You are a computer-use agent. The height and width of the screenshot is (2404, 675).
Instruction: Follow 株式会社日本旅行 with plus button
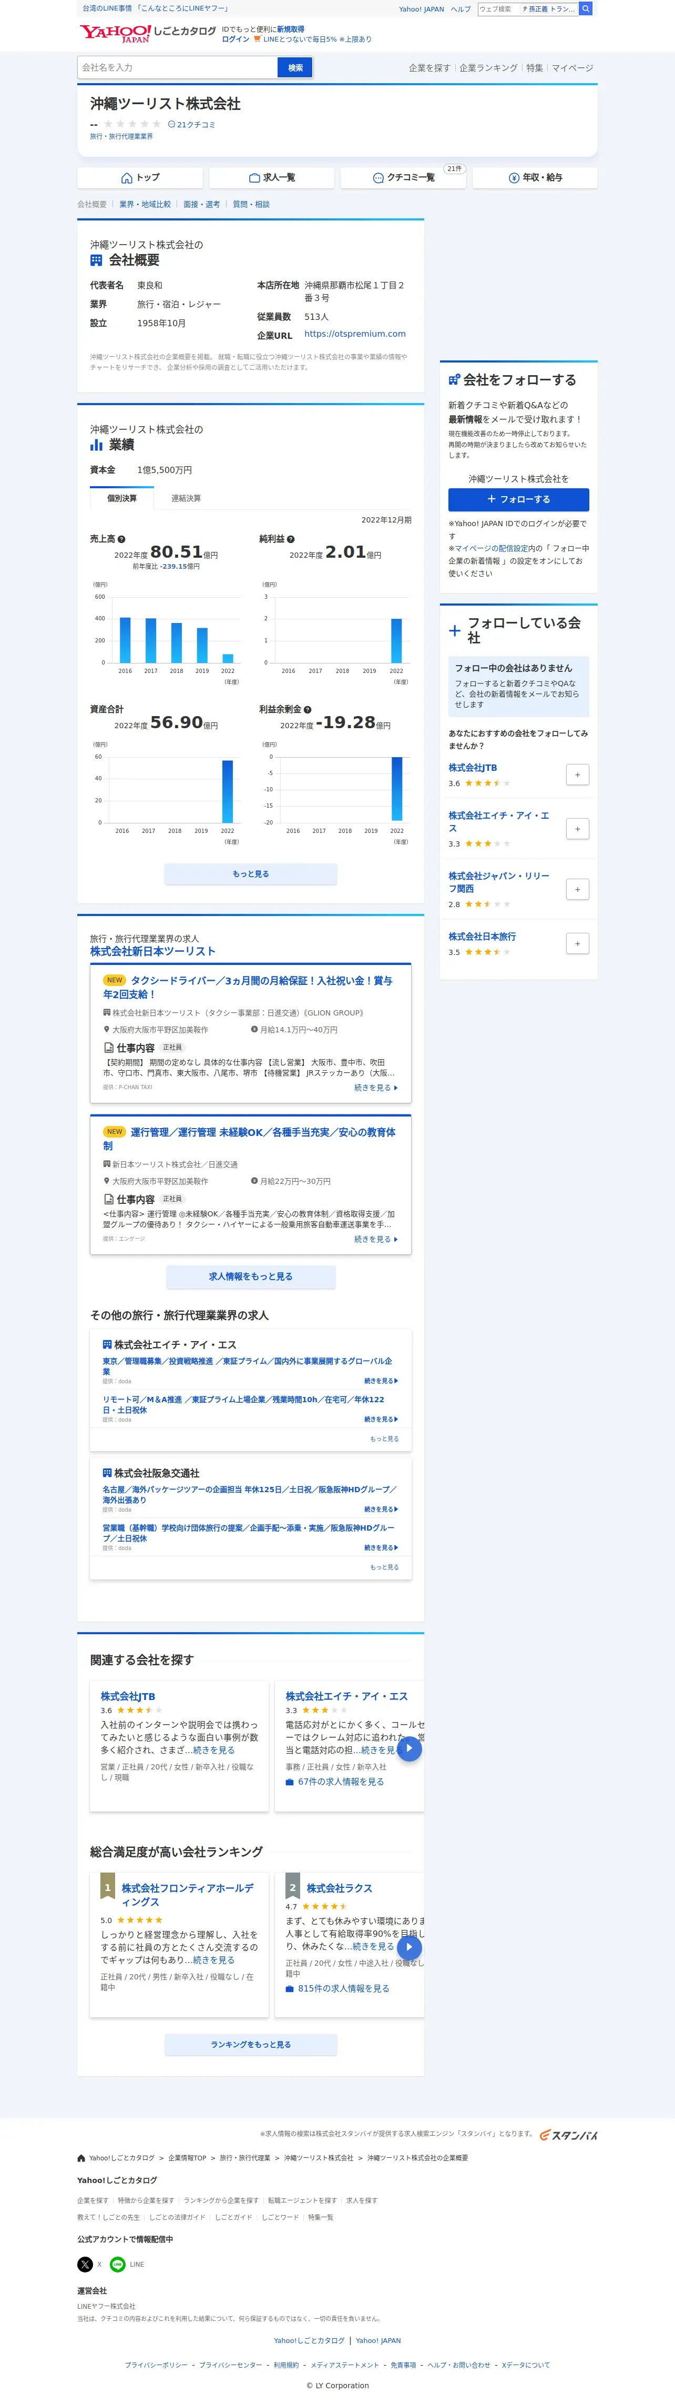click(577, 943)
